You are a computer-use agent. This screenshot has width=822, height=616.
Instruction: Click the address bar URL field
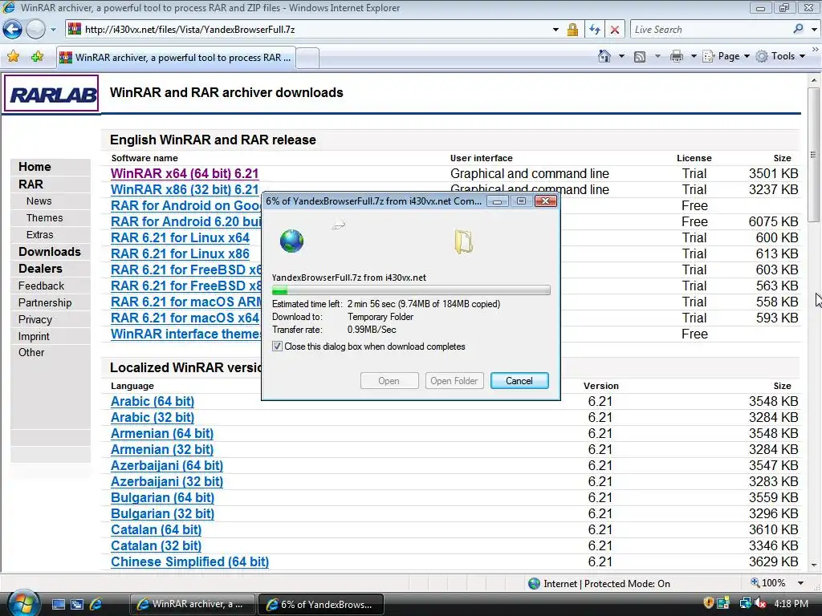pos(315,30)
